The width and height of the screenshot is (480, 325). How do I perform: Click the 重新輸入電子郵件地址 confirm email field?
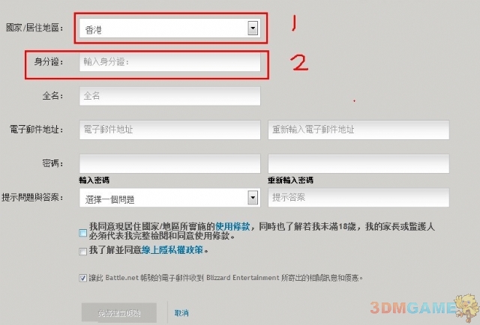(358, 130)
